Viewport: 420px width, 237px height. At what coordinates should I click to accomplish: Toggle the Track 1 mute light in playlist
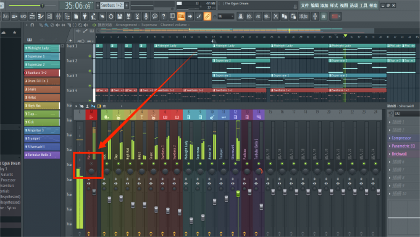tap(90, 56)
